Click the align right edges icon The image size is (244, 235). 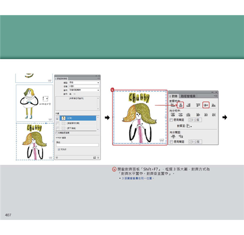pos(189,105)
